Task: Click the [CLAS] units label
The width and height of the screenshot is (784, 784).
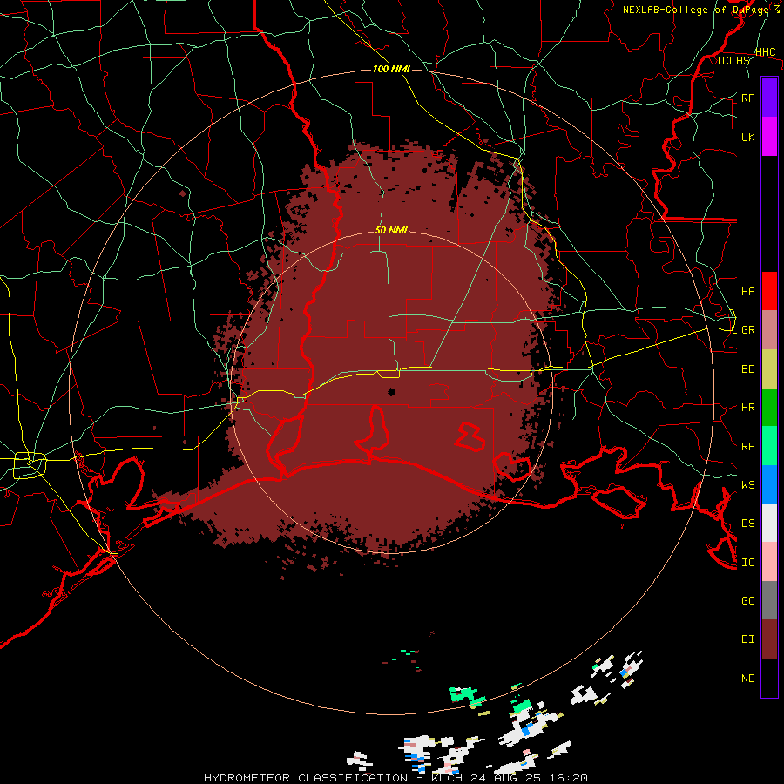Action: (x=736, y=60)
